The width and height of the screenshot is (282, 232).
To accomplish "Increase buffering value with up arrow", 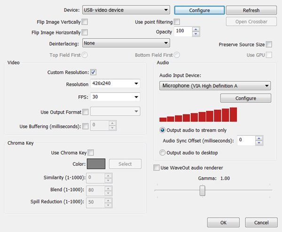I will click(x=112, y=123).
